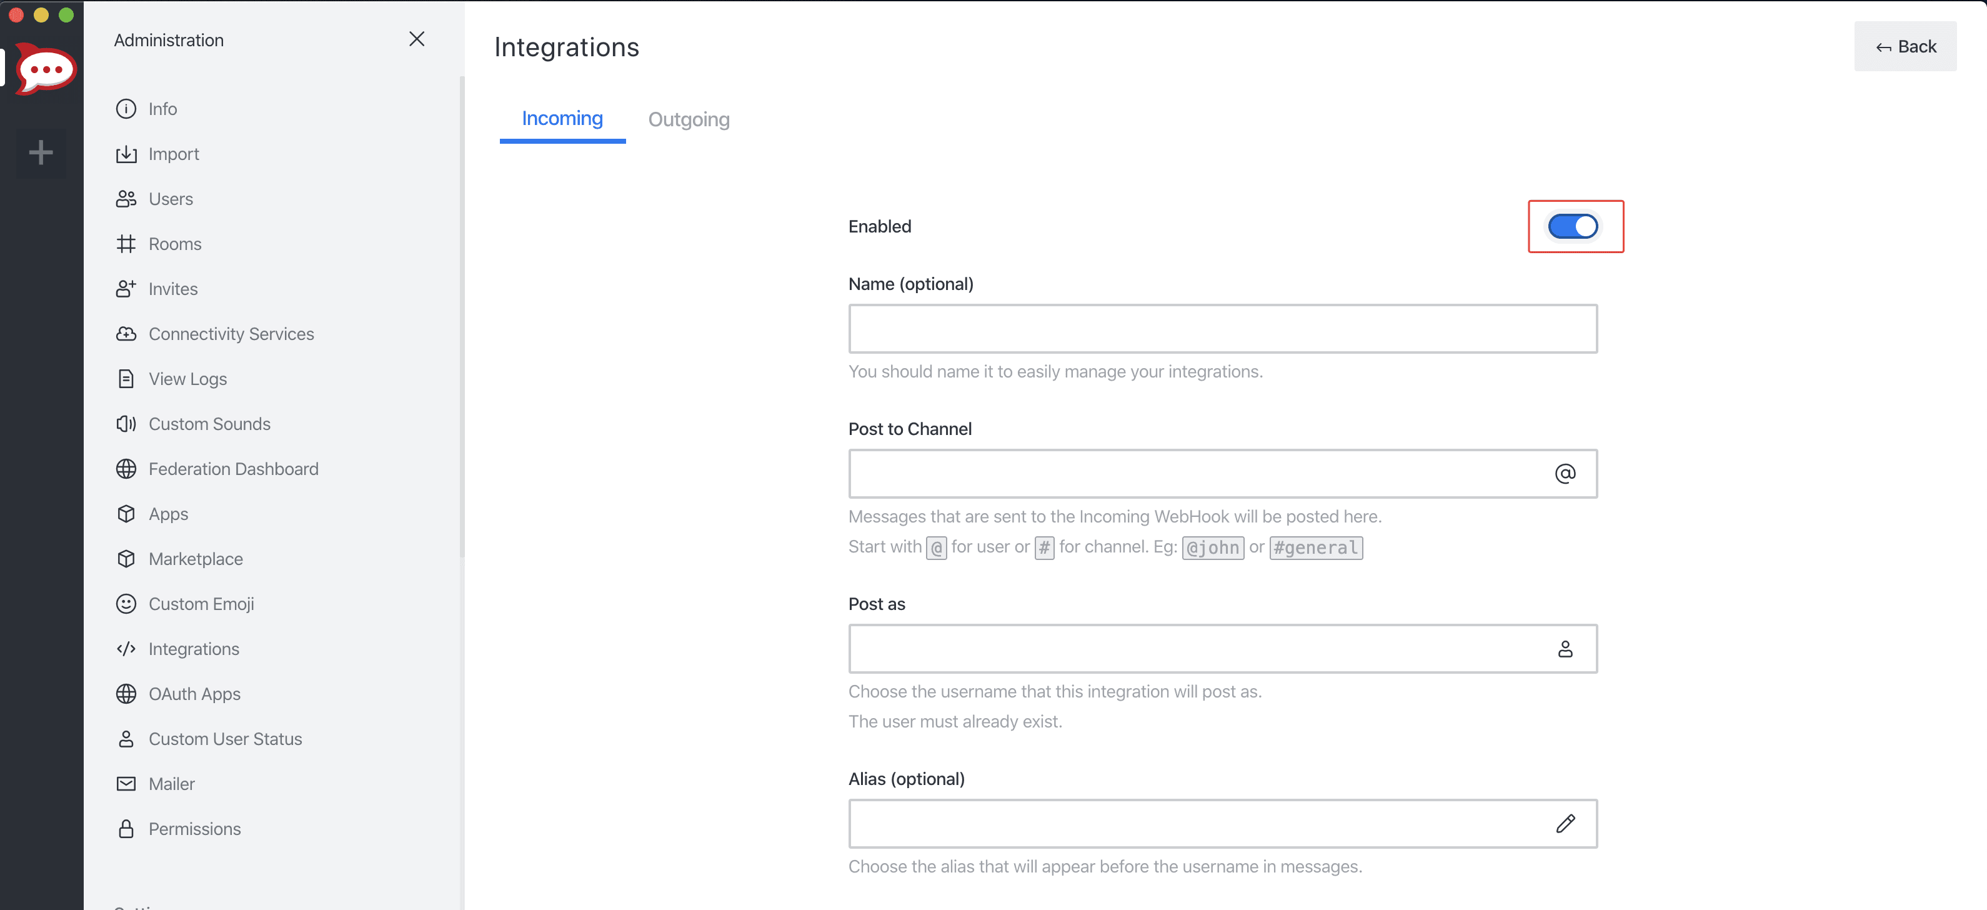This screenshot has height=910, width=1987.
Task: Open the Rooms admin section
Action: (174, 243)
